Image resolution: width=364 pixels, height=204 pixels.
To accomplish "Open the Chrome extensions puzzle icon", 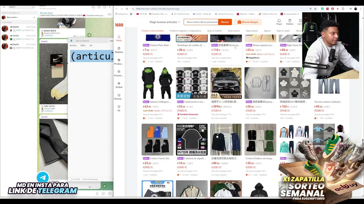I will [x=343, y=9].
